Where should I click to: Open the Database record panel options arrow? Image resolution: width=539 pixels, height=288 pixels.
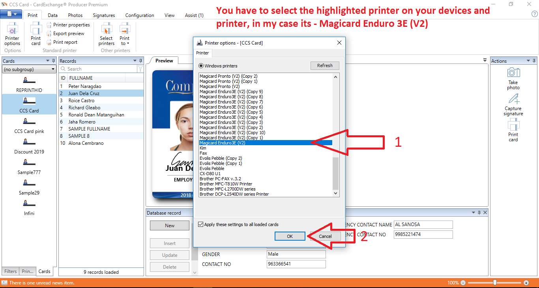click(473, 213)
